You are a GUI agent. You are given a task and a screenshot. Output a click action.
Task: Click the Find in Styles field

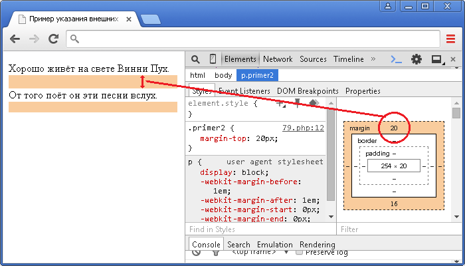256,229
